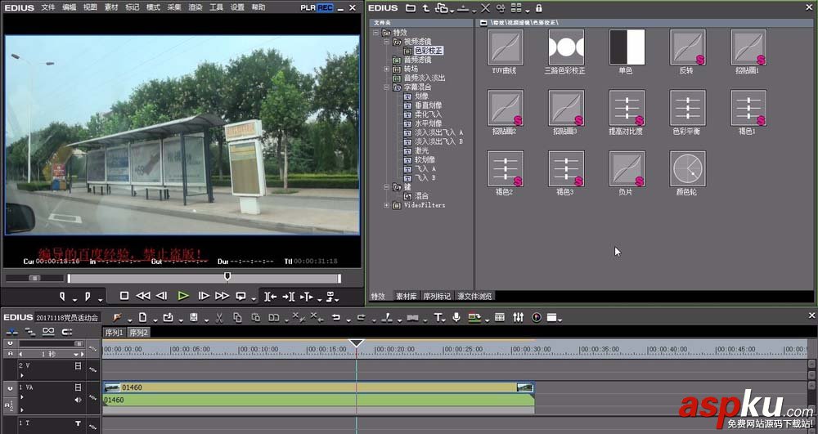818x434 pixels.
Task: Expand the 2 V track triangle
Action: [22, 375]
